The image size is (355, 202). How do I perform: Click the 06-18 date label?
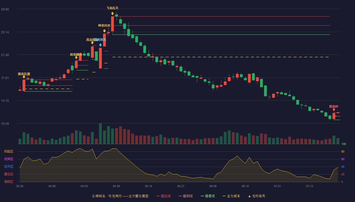[245, 186]
